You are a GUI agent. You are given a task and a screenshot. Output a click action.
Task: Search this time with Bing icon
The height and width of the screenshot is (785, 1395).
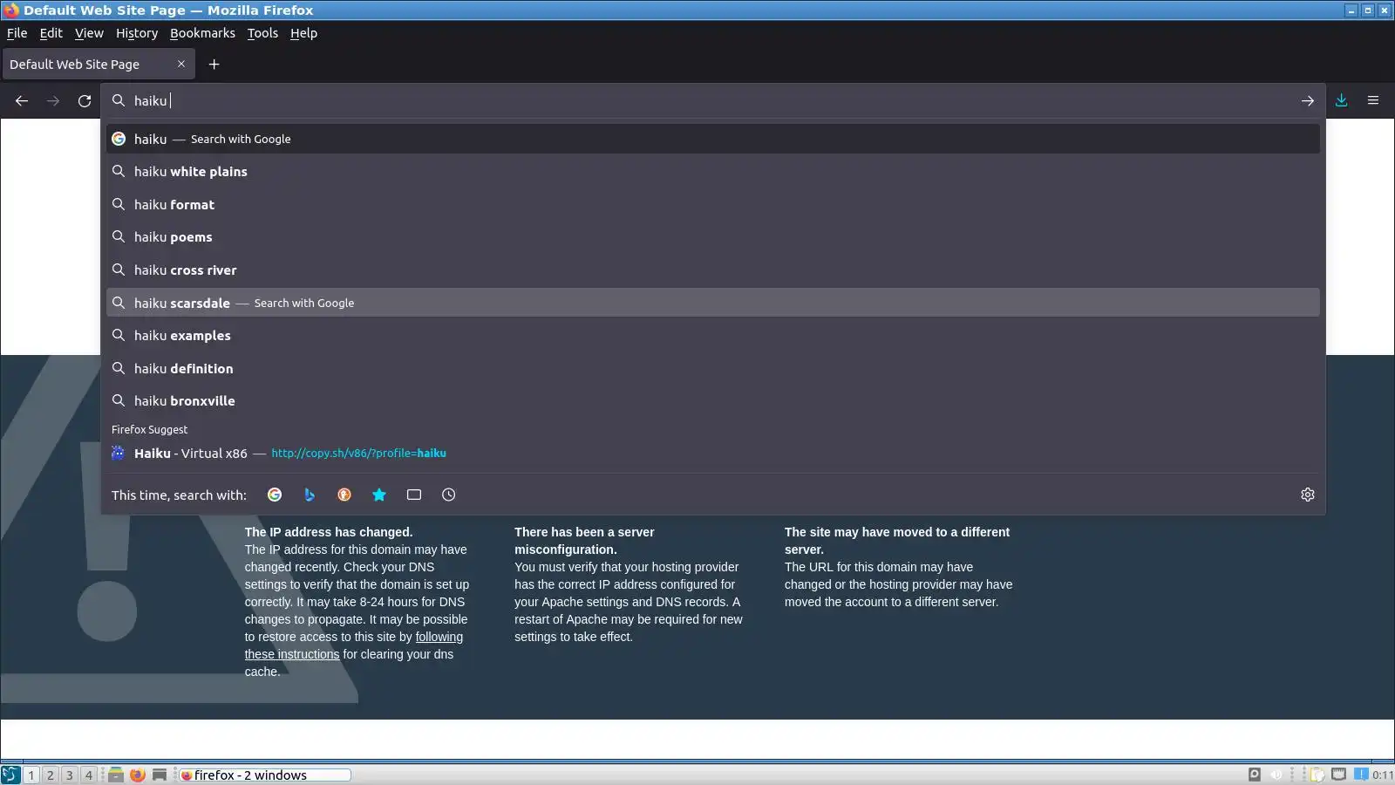click(310, 495)
